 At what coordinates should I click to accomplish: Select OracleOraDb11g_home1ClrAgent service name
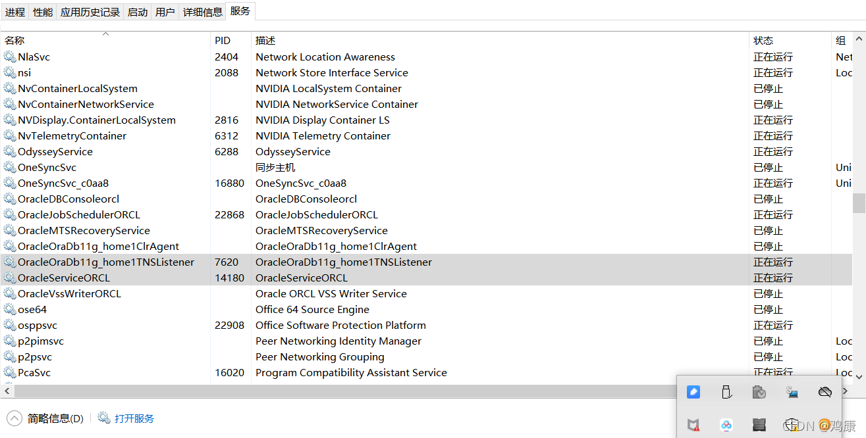(99, 247)
